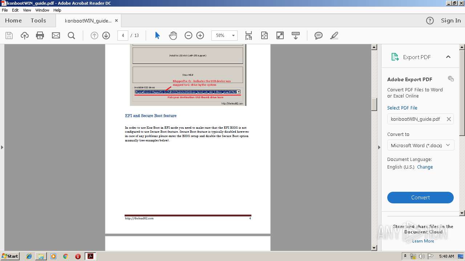Send file by email envelope icon
The width and height of the screenshot is (465, 261).
click(x=56, y=36)
